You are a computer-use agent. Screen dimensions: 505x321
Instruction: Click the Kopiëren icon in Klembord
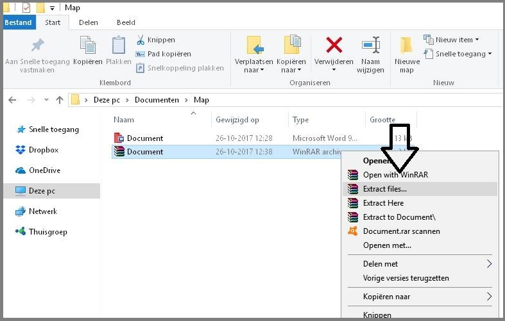pos(88,45)
